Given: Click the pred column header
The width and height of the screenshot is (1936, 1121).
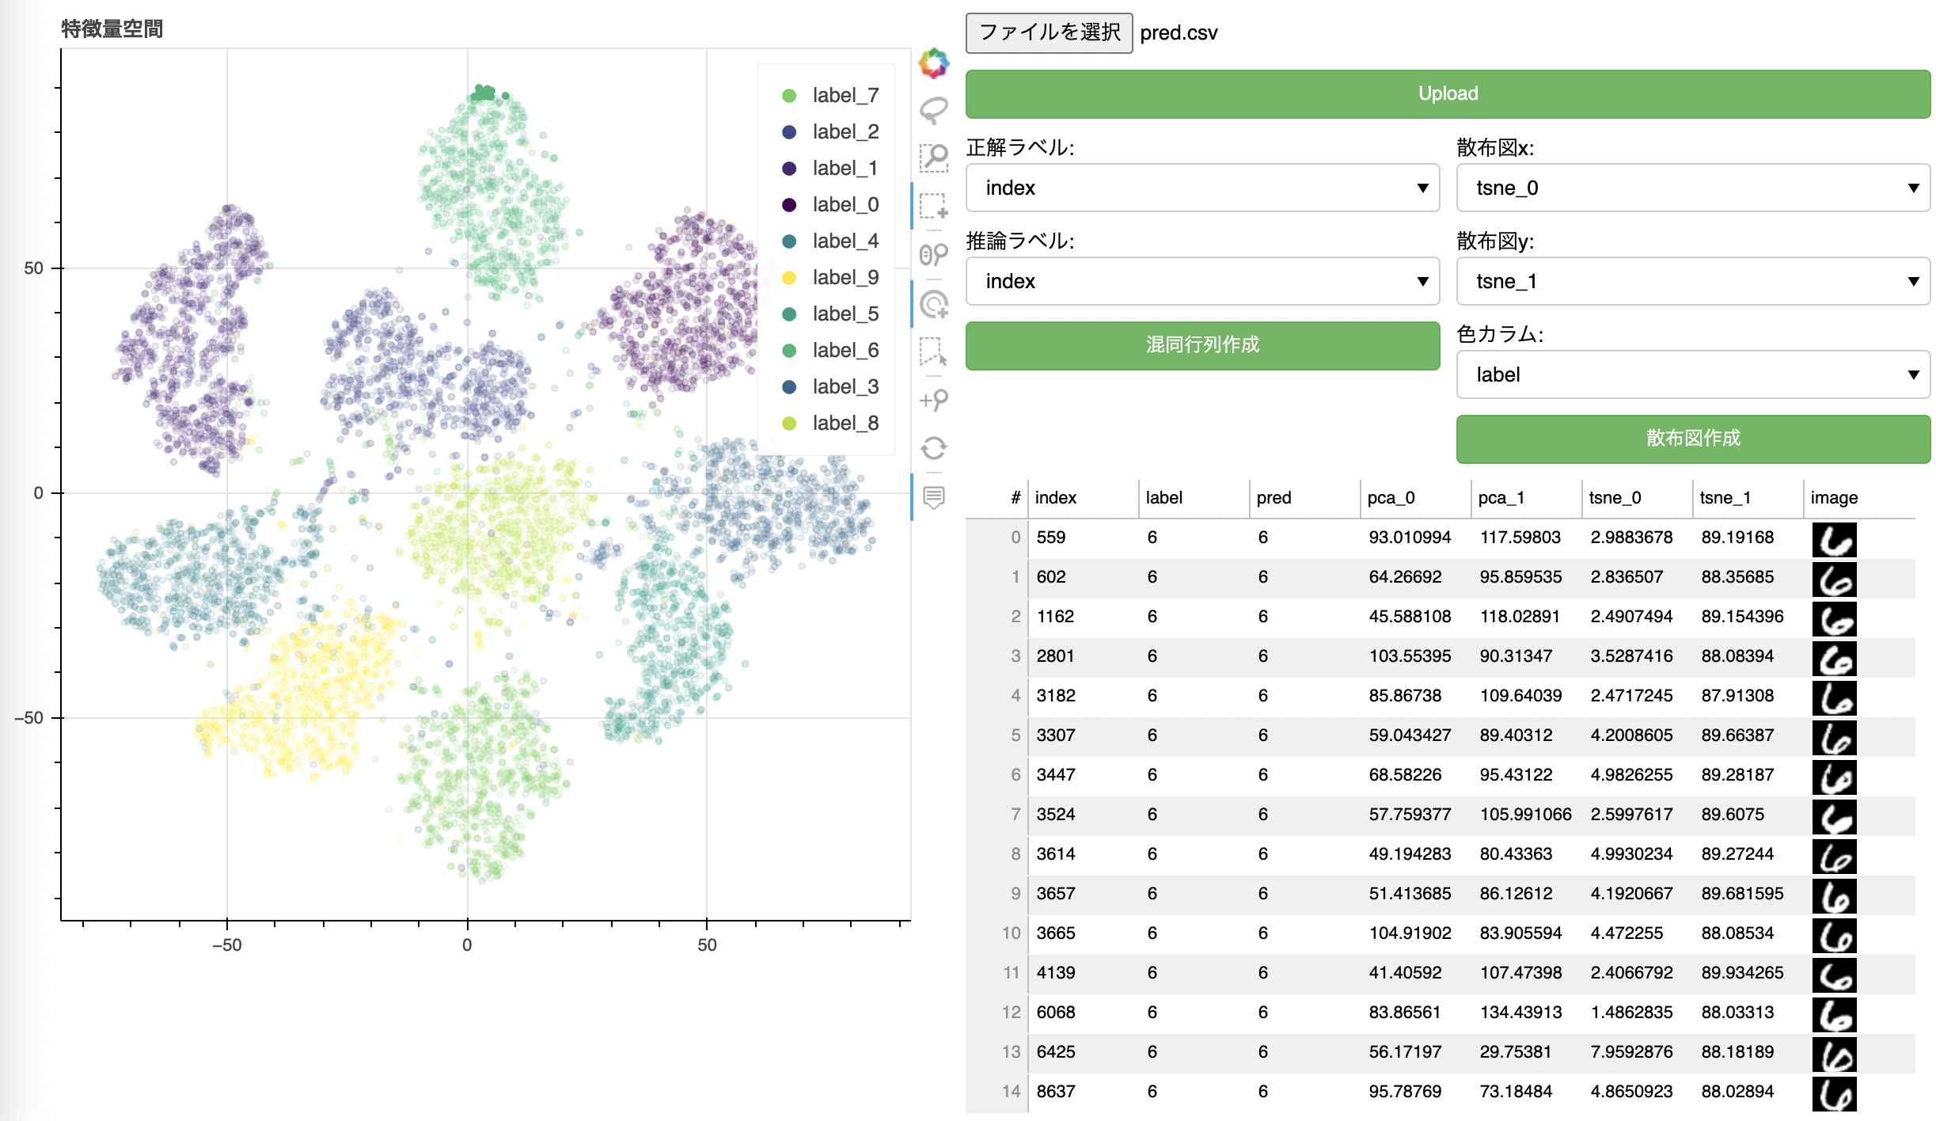Looking at the screenshot, I should coord(1274,498).
